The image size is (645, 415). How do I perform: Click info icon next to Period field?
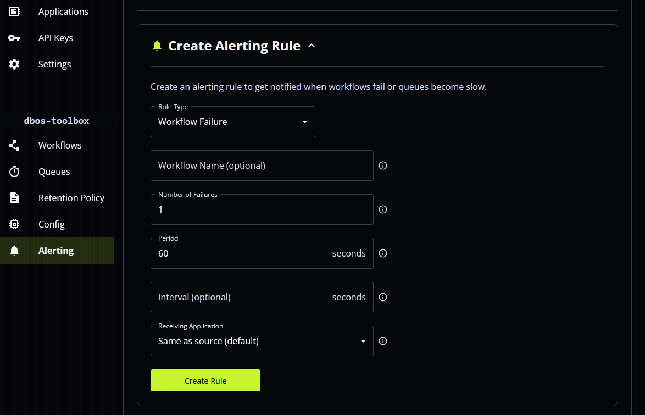tap(383, 253)
